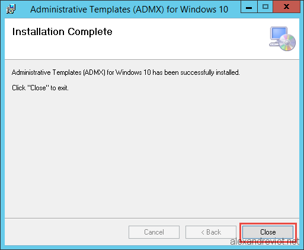Viewport: 304px width, 250px height.
Task: Minimize the ADMX installer window
Action: pos(249,7)
